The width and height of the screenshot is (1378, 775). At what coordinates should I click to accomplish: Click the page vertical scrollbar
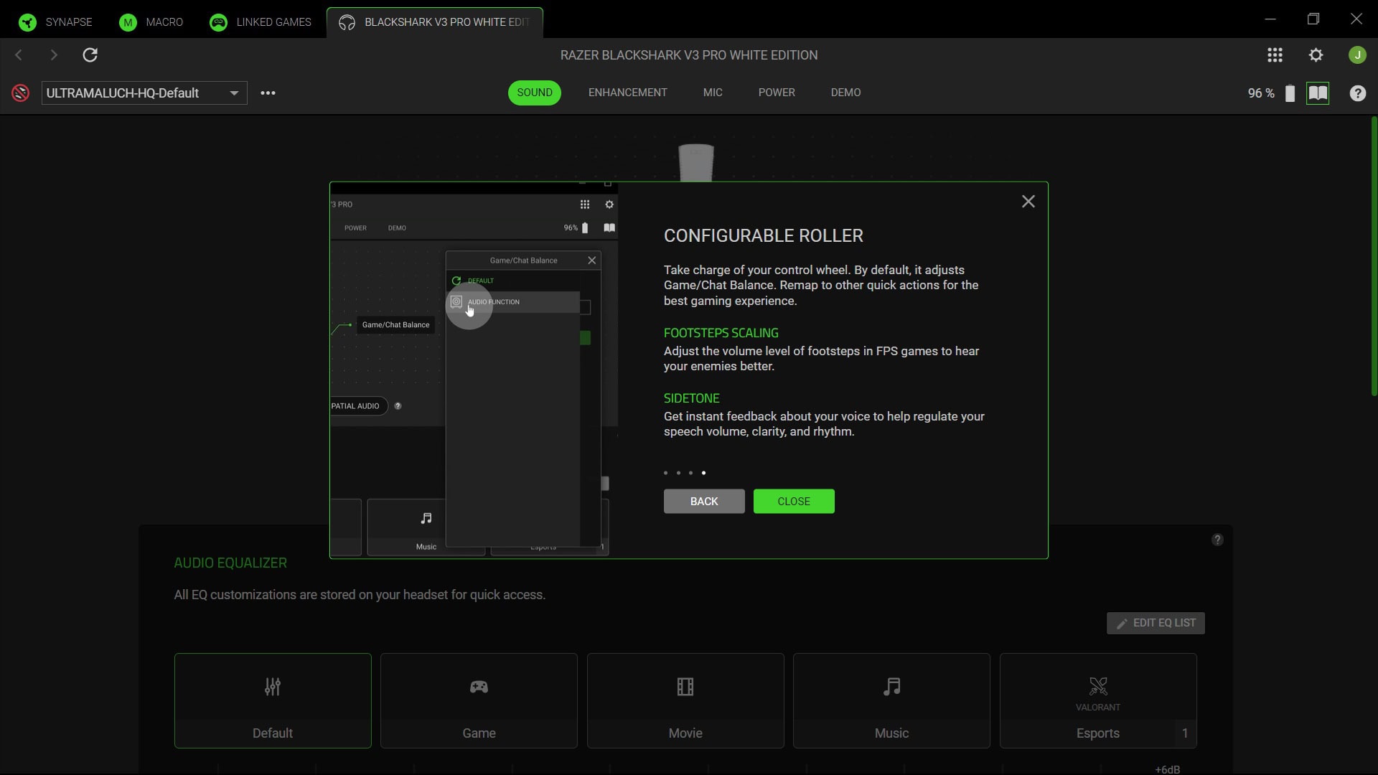pyautogui.click(x=1374, y=256)
